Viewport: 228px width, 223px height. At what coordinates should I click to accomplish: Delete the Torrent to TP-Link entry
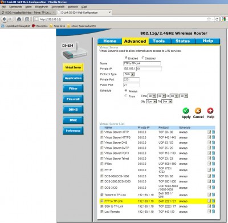click(213, 194)
